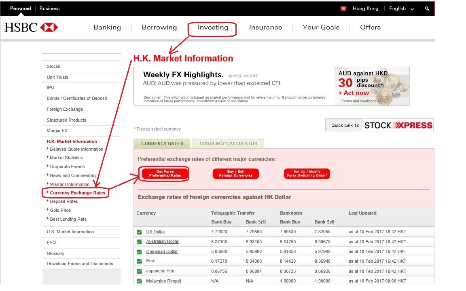Open Foreign Exchange in sidebar
This screenshot has height=291, width=466.
[65, 109]
